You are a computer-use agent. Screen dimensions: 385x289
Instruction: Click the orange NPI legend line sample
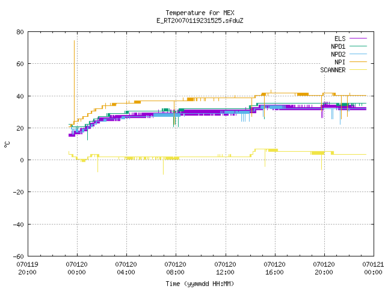coord(358,62)
